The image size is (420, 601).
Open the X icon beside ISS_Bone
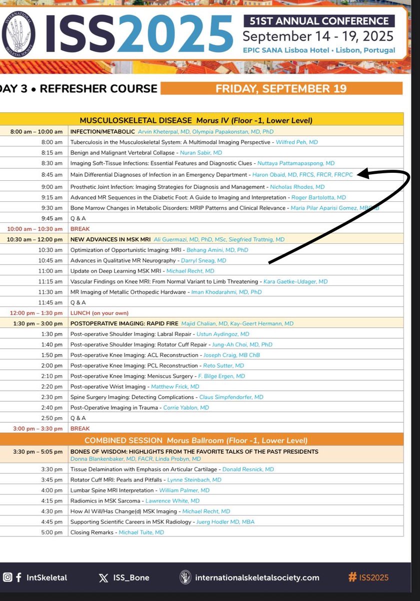click(x=102, y=577)
